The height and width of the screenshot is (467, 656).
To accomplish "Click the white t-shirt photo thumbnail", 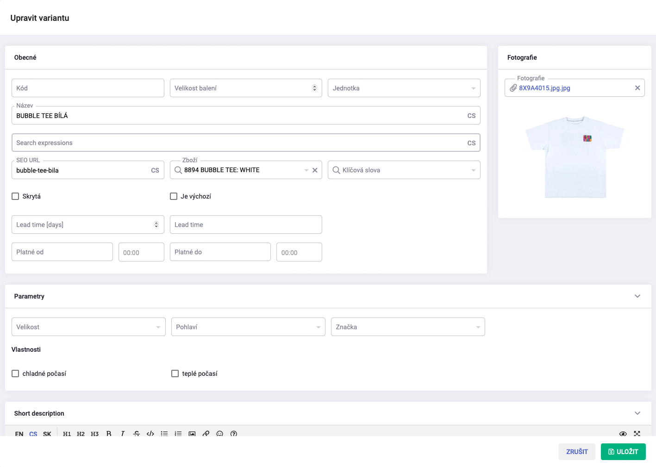I will [575, 157].
